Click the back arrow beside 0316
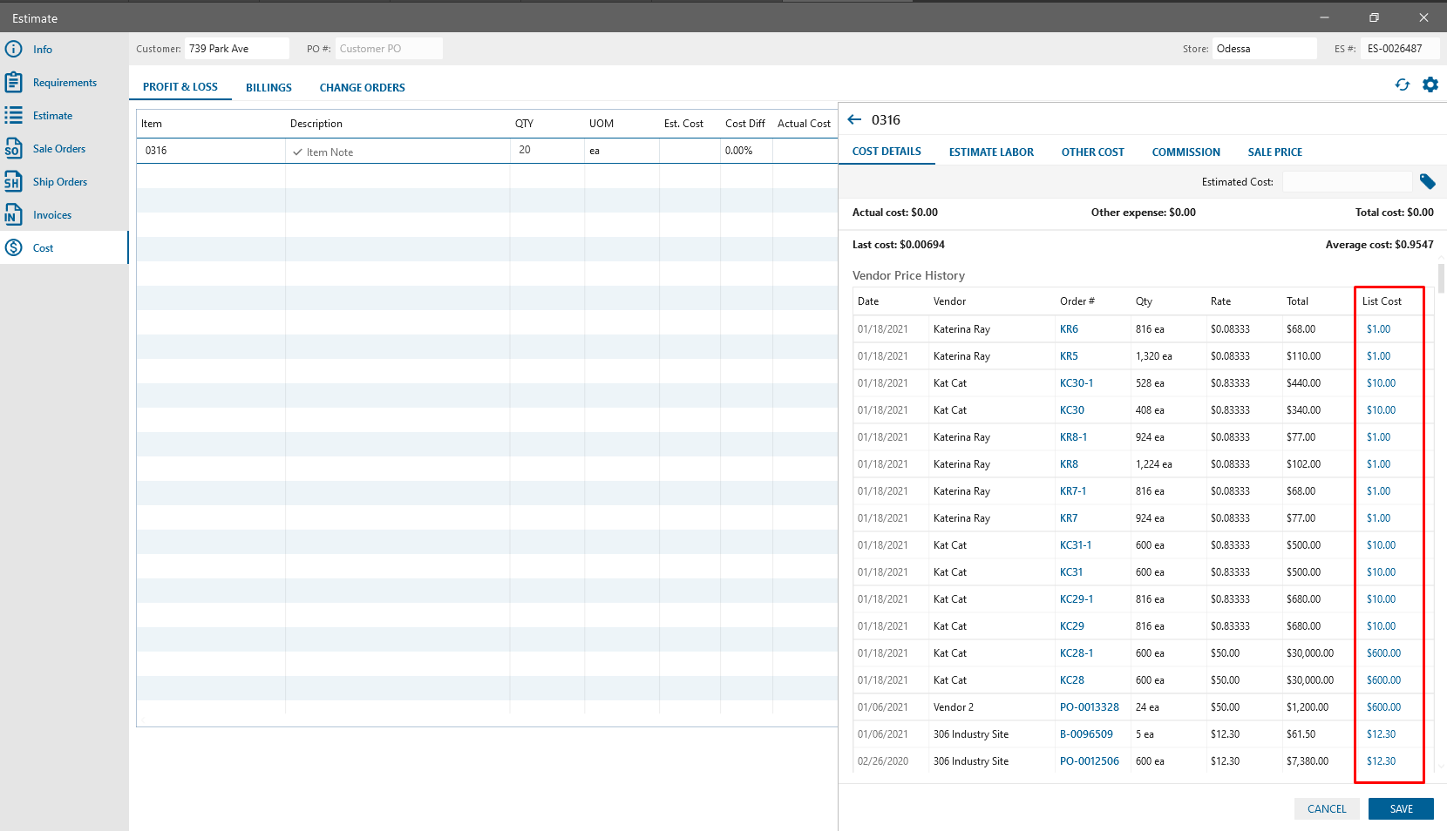The height and width of the screenshot is (831, 1447). pyautogui.click(x=854, y=120)
